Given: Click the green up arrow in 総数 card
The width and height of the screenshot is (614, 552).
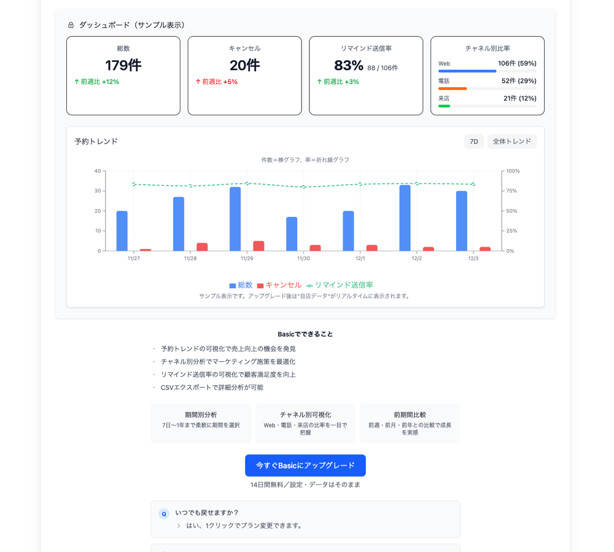Looking at the screenshot, I should [77, 82].
